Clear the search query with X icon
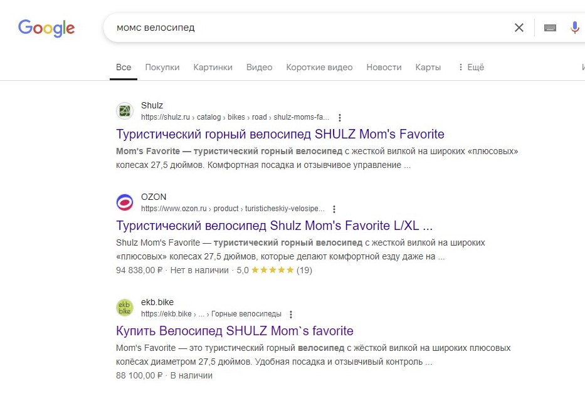The height and width of the screenshot is (396, 585). tap(519, 28)
